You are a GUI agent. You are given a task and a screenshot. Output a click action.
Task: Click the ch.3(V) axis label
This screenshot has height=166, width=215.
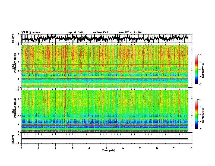(13, 139)
